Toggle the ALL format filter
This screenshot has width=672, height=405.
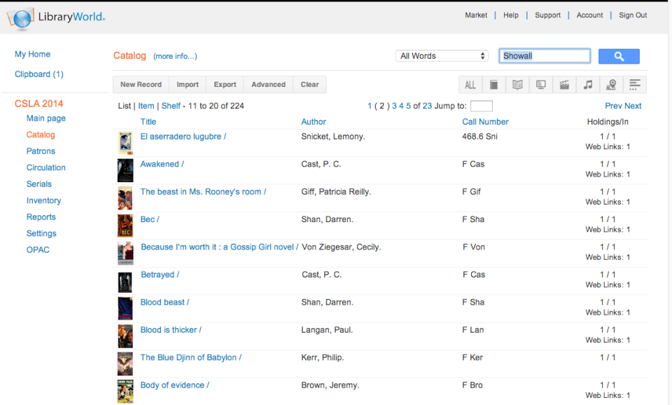470,84
